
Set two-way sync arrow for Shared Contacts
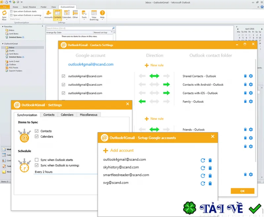tap(154, 76)
